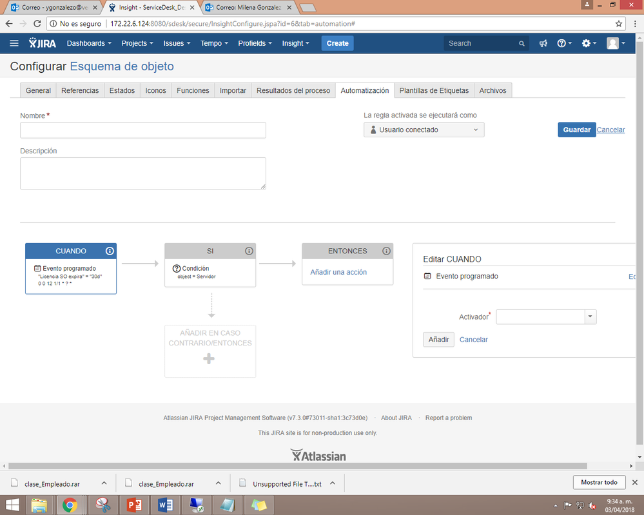Image resolution: width=644 pixels, height=515 pixels.
Task: Click the search magnifier icon
Action: (522, 44)
